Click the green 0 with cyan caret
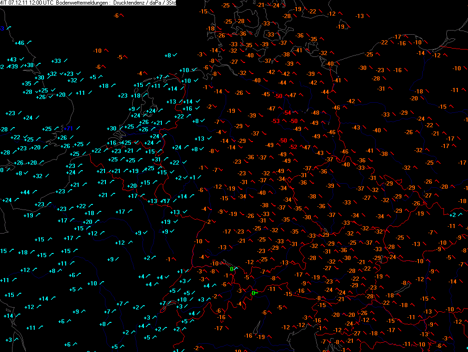Viewport: 468px width, 352px height. coord(232,269)
